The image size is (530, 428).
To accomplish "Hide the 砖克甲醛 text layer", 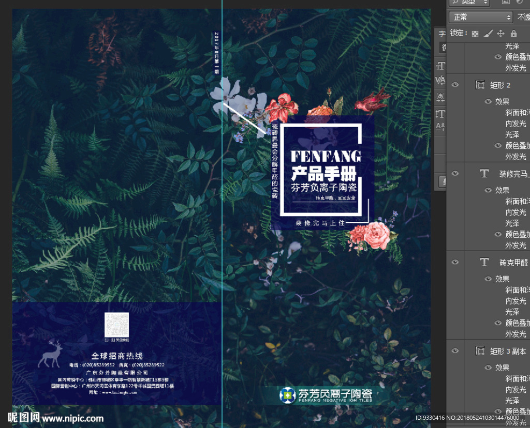I will [455, 262].
